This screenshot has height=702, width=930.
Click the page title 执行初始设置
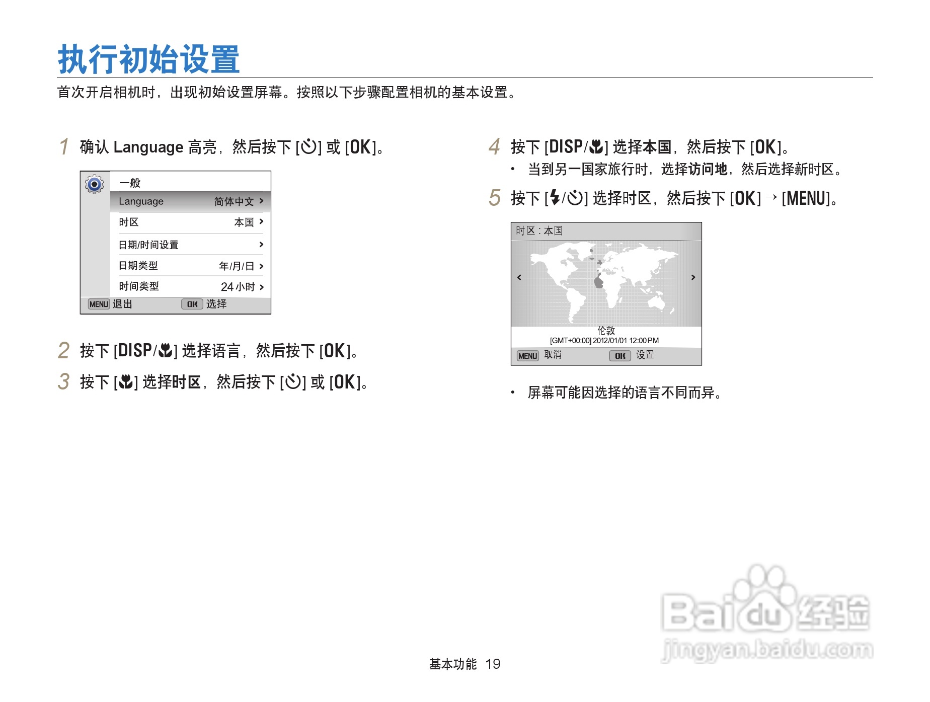[x=148, y=59]
